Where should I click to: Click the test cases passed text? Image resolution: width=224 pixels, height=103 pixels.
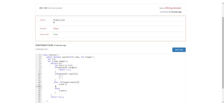pyautogui.click(x=51, y=8)
